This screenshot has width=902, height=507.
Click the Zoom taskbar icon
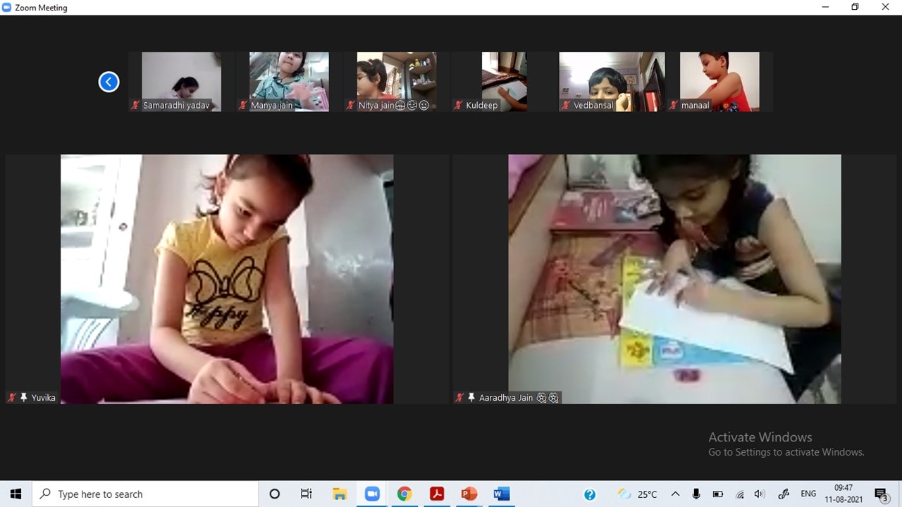click(372, 494)
